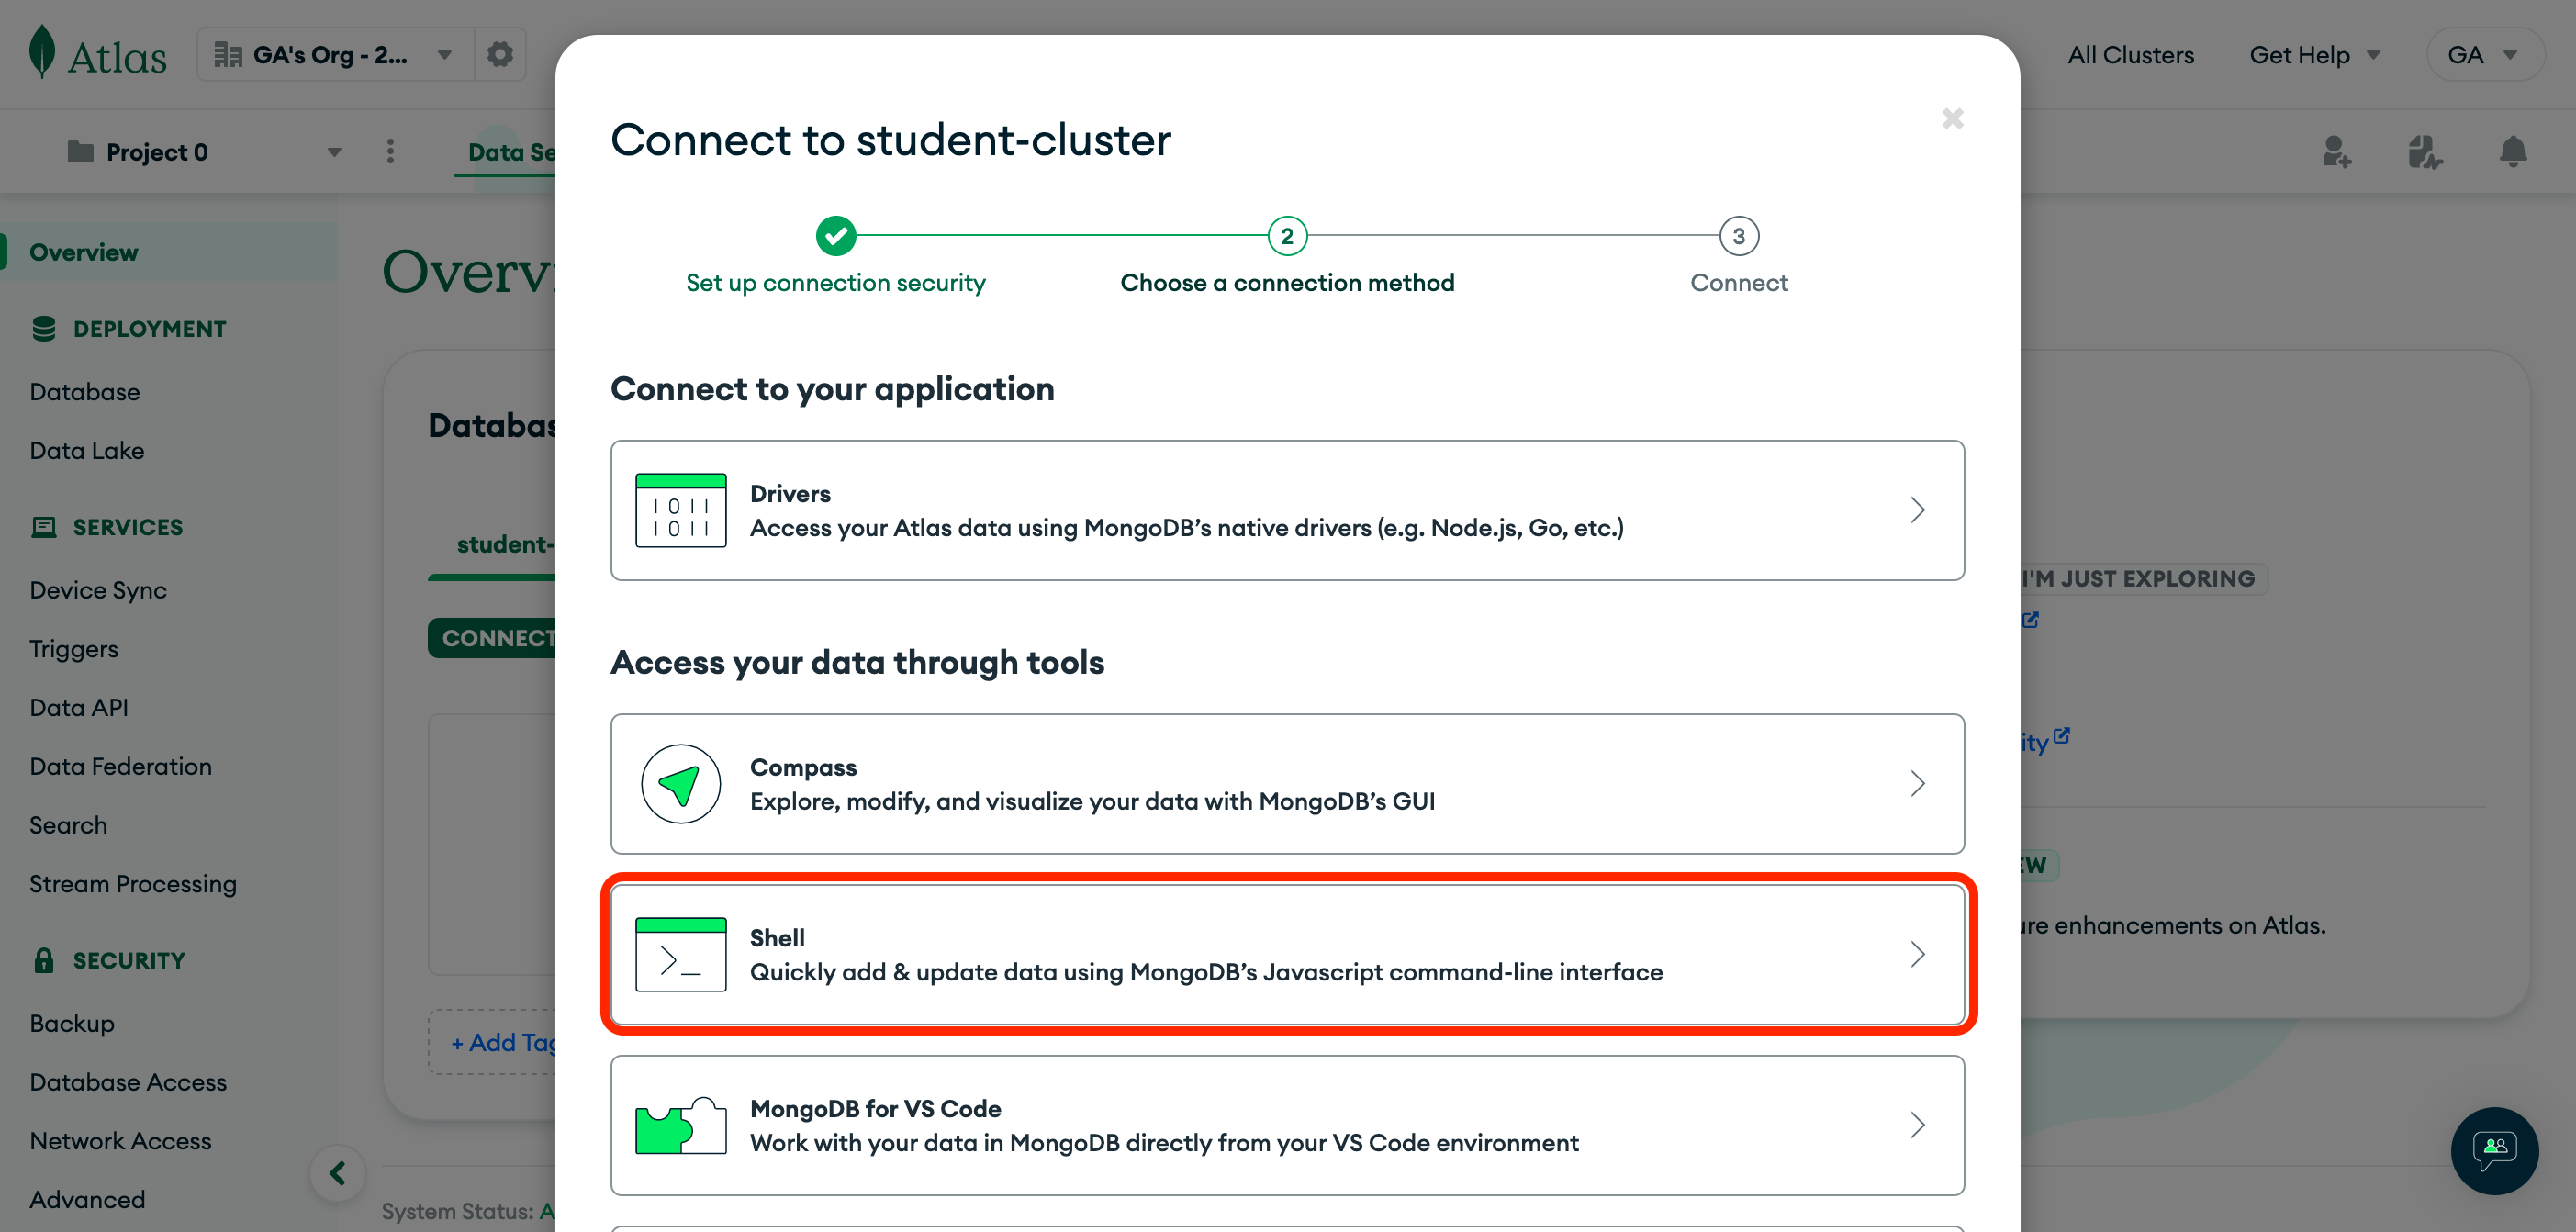Go back to Set up connection security step

coord(835,237)
